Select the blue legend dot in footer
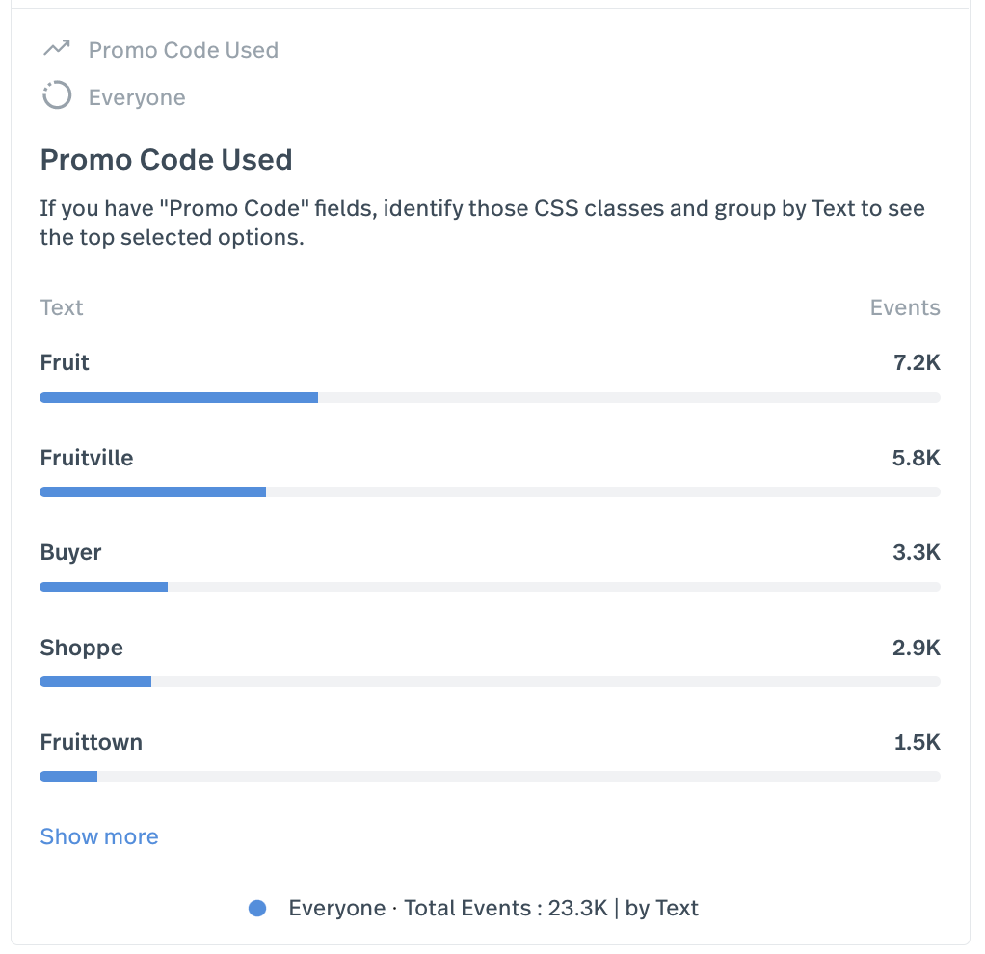 (257, 907)
